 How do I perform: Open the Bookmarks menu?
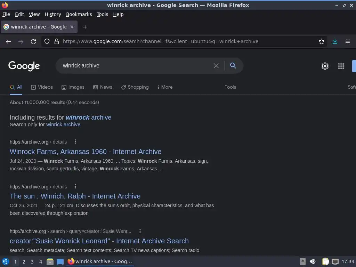point(79,14)
